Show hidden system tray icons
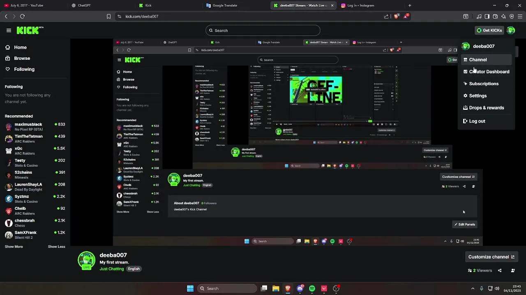The height and width of the screenshot is (295, 526). 473,288
